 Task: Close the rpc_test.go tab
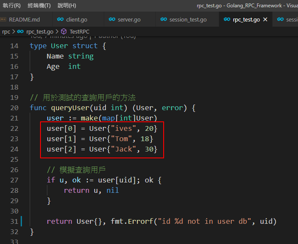265,19
